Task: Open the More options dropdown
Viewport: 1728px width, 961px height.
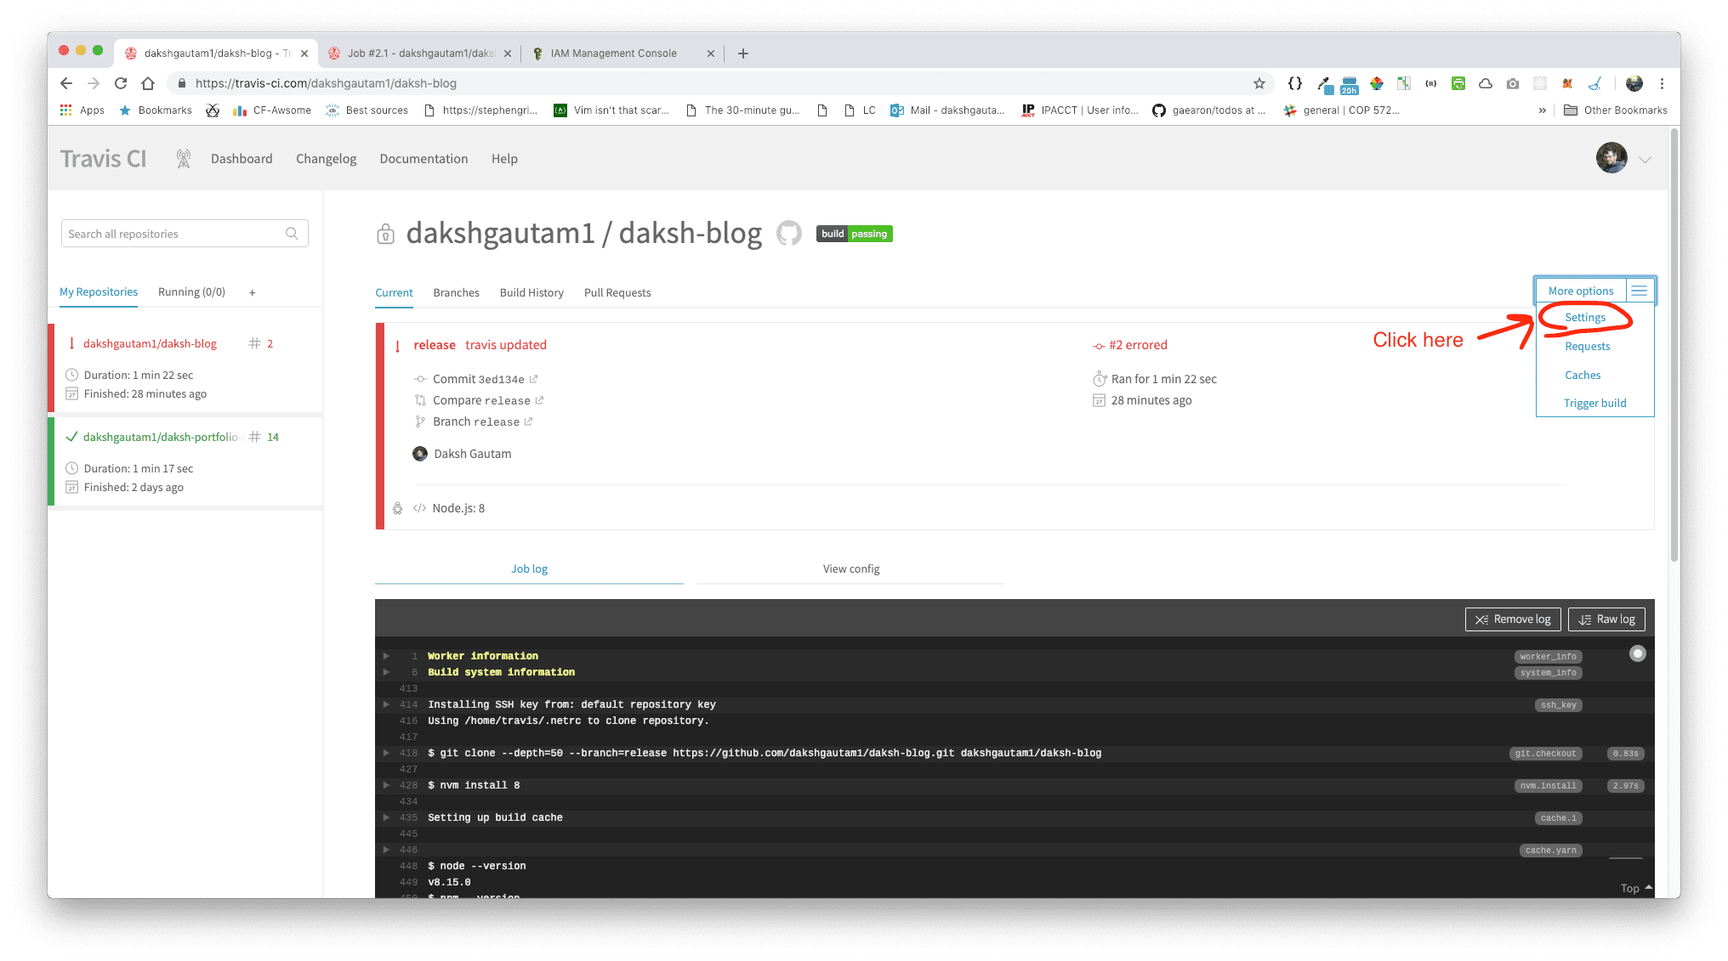Action: pos(1580,291)
